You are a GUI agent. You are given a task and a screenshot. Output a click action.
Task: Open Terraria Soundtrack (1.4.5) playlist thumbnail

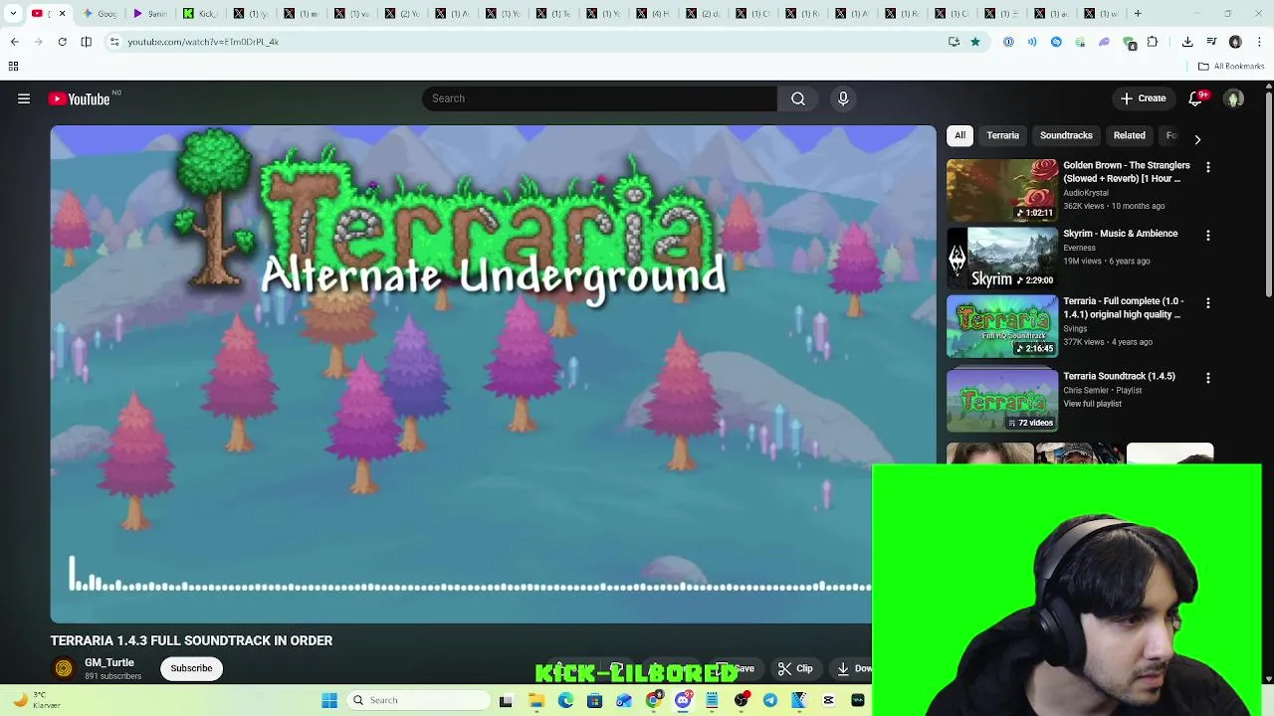(x=1001, y=400)
